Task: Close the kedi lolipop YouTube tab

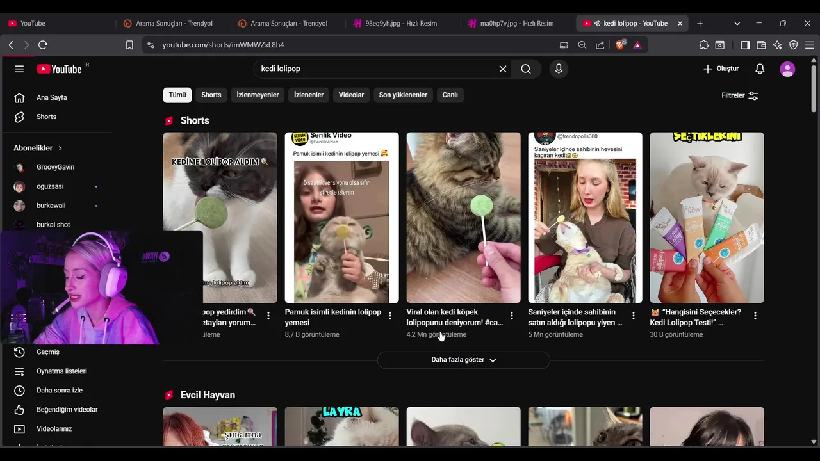Action: click(x=680, y=23)
